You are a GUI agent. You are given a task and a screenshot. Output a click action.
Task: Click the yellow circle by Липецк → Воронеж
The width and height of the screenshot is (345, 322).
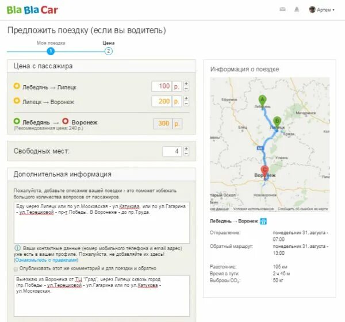pyautogui.click(x=17, y=101)
